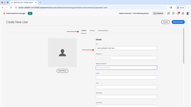Click the Adobe Experience Manager logo icon
The height and width of the screenshot is (107, 191).
(x=4, y=13)
